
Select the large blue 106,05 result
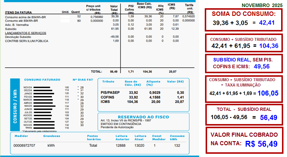268,93
